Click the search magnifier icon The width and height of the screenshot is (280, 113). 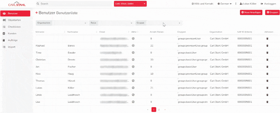(38, 4)
